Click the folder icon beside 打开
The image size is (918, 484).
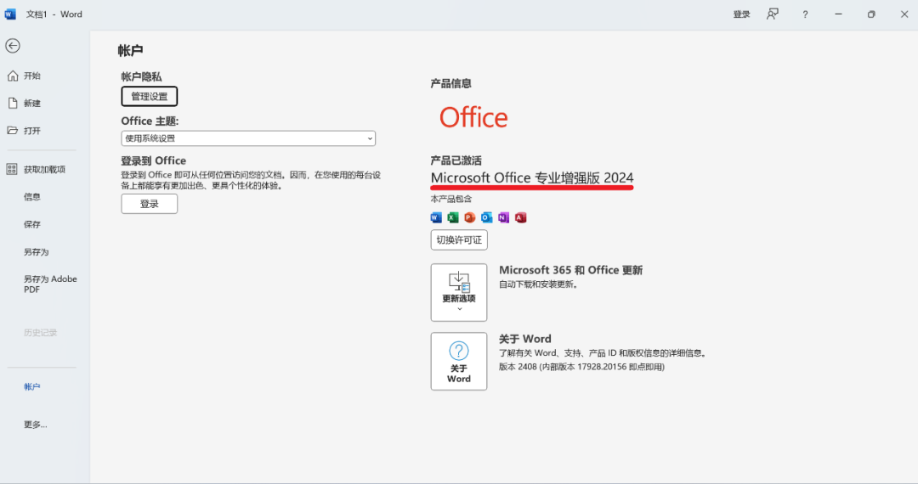coord(12,131)
